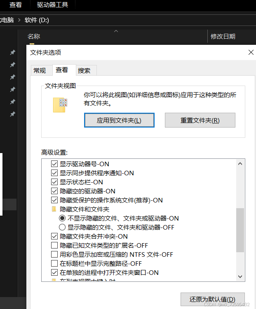Expand breadcrumb arrow before 软件 (D:)
Image resolution: width=256 pixels, height=309 pixels.
tap(19, 20)
